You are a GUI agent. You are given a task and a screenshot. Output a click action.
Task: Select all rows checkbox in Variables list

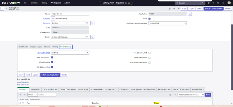click(x=20, y=103)
